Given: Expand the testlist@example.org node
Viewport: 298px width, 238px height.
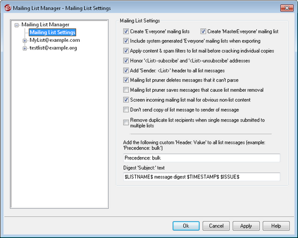Looking at the screenshot, I should pyautogui.click(x=25, y=48).
